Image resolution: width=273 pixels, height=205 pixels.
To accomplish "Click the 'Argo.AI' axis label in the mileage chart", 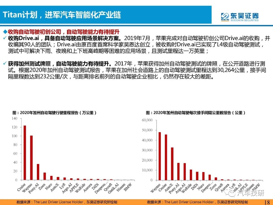I will 67,188.
